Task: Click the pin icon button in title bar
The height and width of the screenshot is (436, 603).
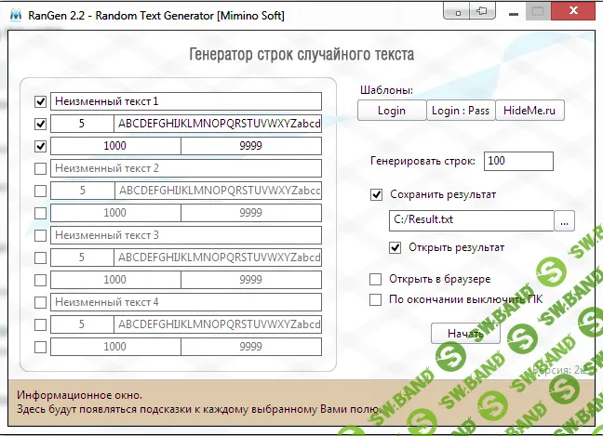Action: tap(482, 11)
